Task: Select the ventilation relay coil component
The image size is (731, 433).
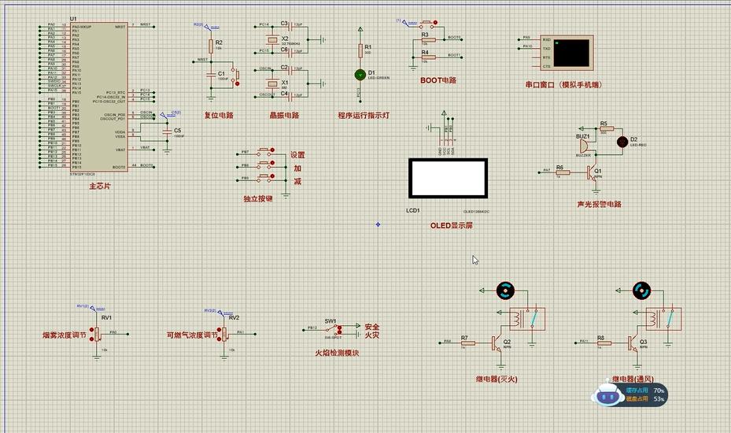Action: point(663,319)
